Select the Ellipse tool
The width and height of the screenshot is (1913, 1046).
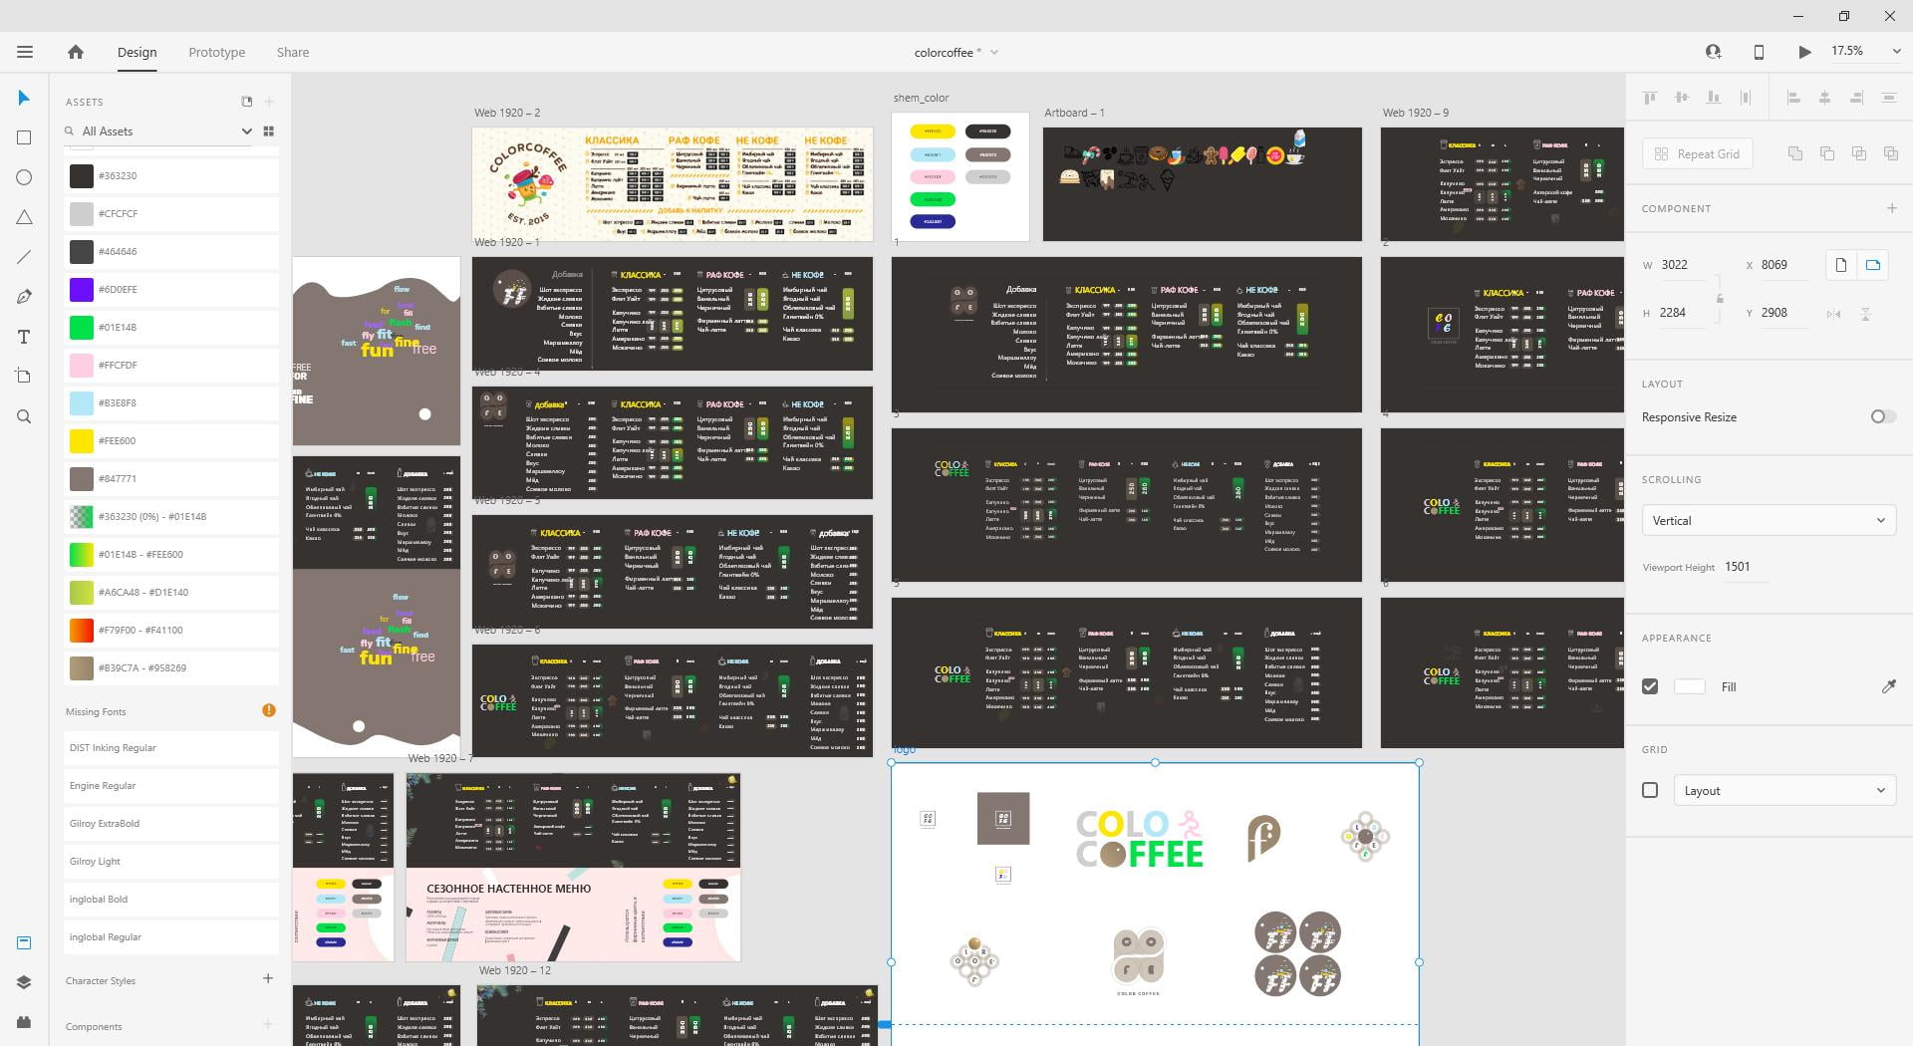click(x=24, y=177)
